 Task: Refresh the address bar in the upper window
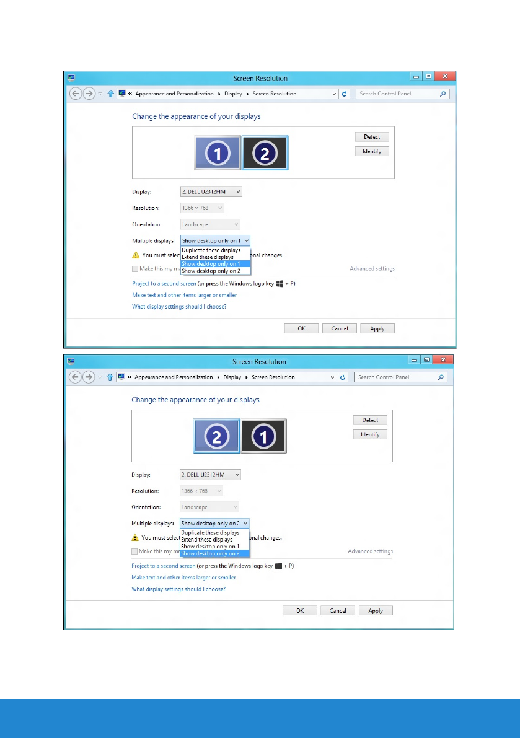[x=345, y=94]
